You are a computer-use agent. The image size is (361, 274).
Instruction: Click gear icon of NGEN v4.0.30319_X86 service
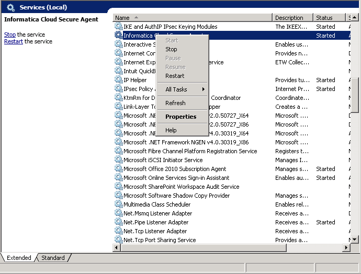pos(118,142)
